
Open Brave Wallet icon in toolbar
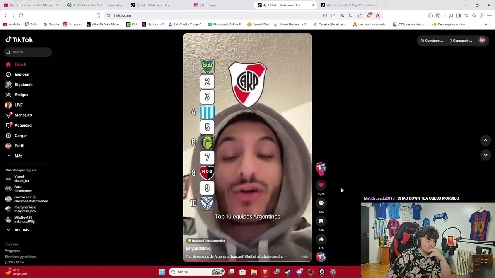[x=466, y=15]
